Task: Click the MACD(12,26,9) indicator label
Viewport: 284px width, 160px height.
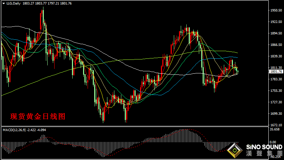Action: pos(14,130)
